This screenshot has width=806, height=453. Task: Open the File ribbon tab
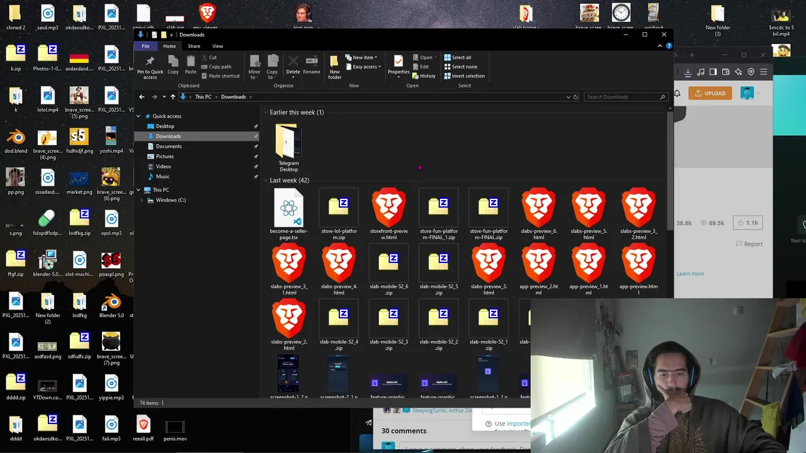[145, 46]
